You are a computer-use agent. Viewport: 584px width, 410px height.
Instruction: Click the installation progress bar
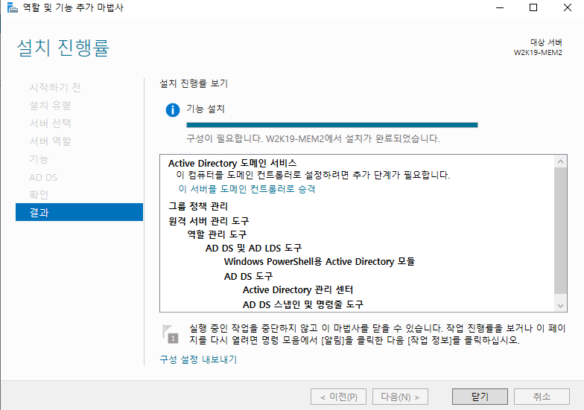pos(332,125)
